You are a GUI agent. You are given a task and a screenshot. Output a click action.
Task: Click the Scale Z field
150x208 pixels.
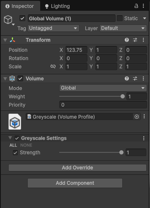pyautogui.click(x=136, y=66)
